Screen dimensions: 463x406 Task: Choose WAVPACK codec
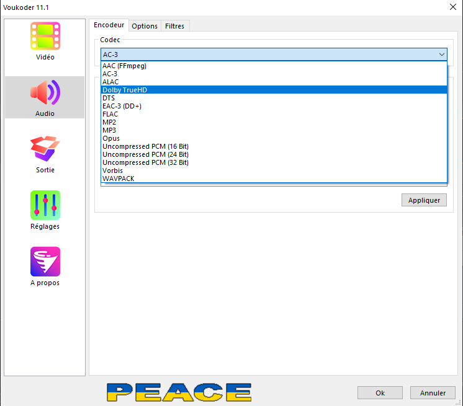(x=274, y=179)
